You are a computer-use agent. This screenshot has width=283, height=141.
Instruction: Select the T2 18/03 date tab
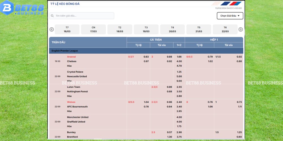click(120, 30)
